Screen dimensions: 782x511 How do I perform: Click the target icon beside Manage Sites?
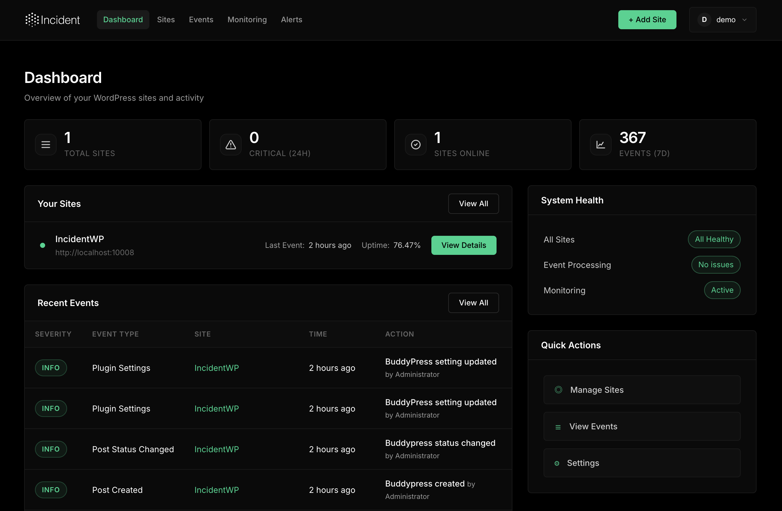click(x=558, y=390)
